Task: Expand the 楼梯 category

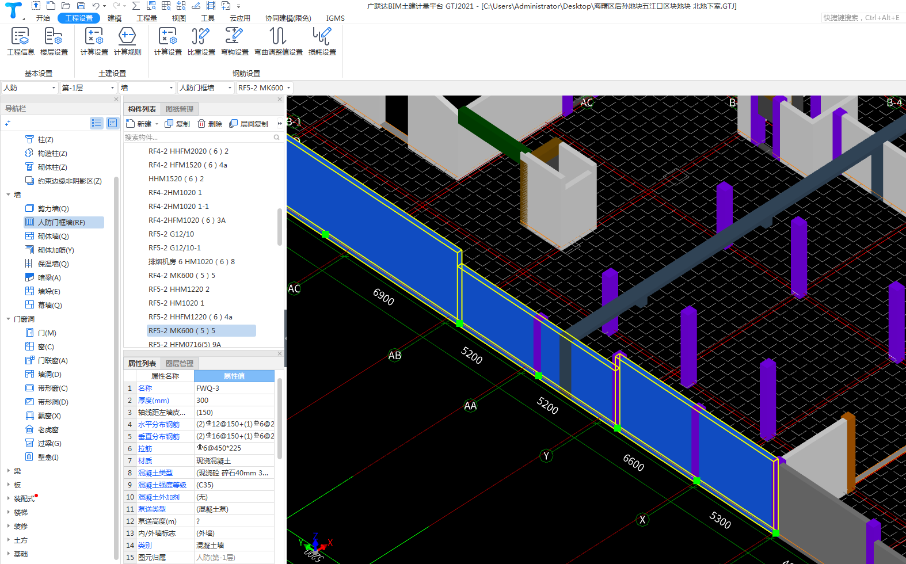Action: click(8, 512)
